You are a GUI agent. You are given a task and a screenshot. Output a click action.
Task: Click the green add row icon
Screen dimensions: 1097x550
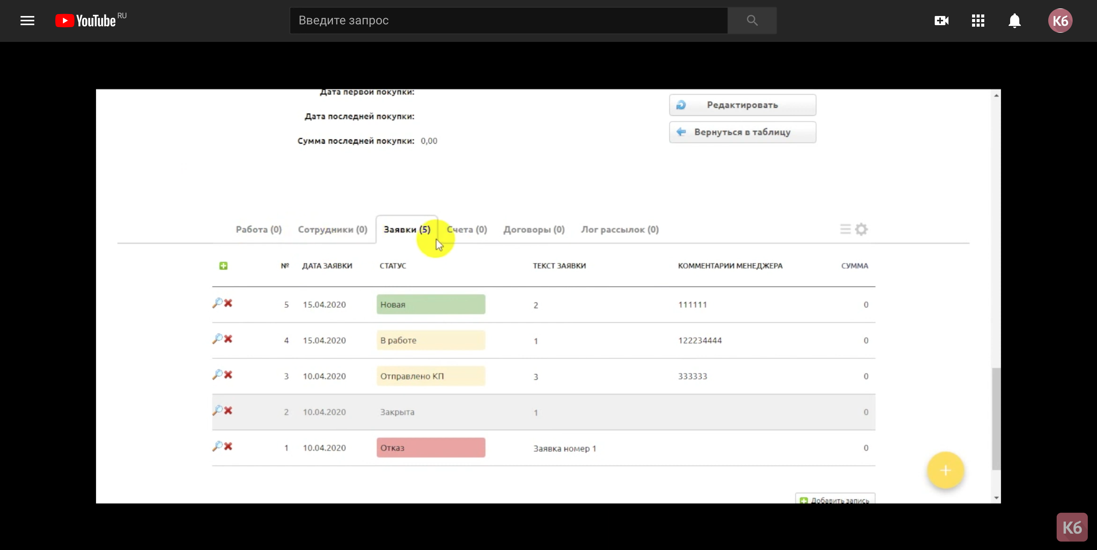223,265
